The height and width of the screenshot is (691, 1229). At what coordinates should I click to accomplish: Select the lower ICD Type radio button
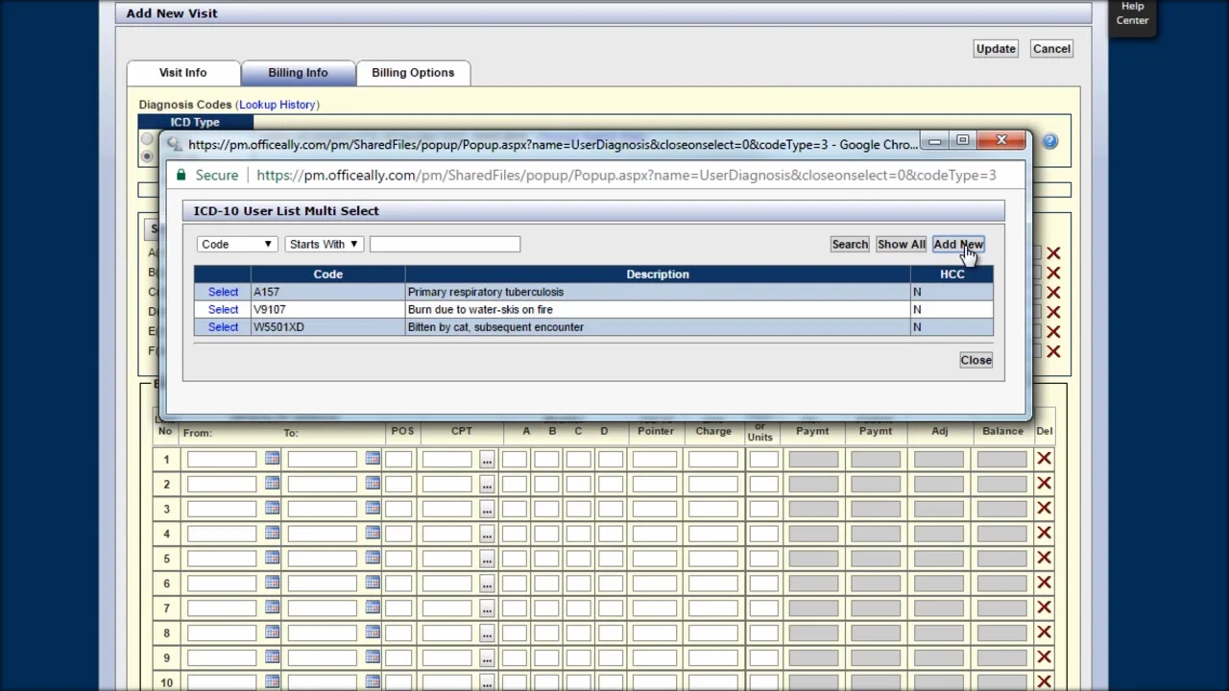tap(147, 155)
